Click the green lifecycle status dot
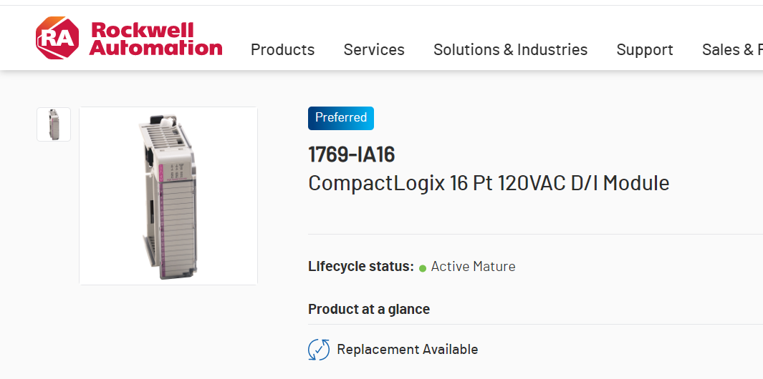This screenshot has width=763, height=379. pyautogui.click(x=423, y=268)
